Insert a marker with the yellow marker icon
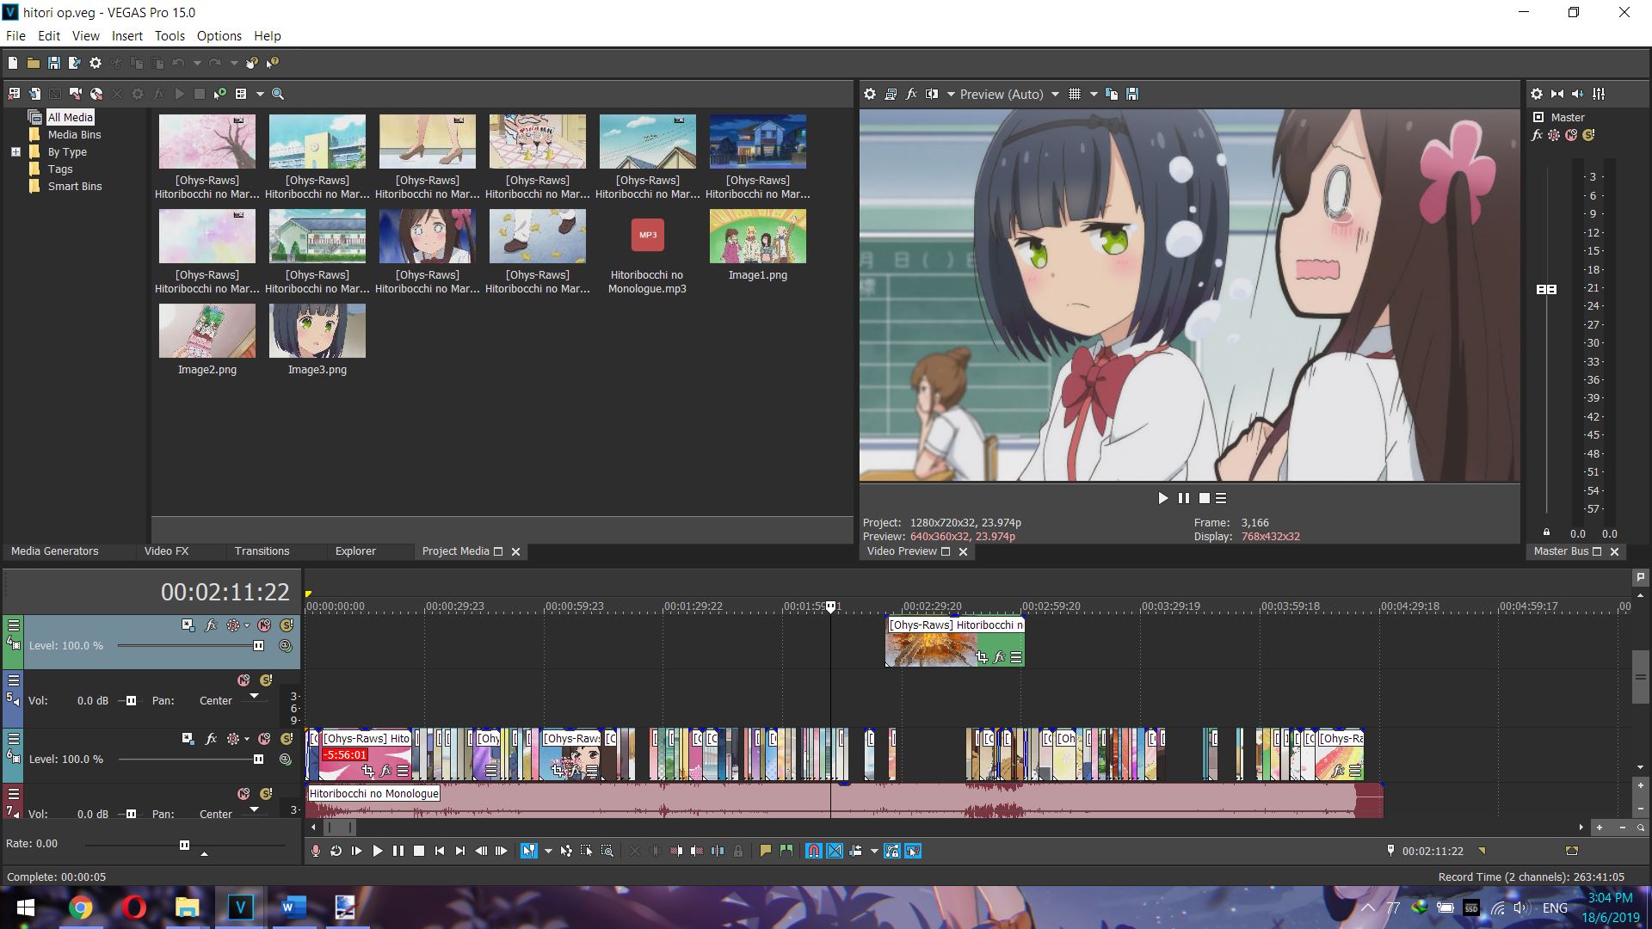Image resolution: width=1652 pixels, height=929 pixels. click(766, 851)
